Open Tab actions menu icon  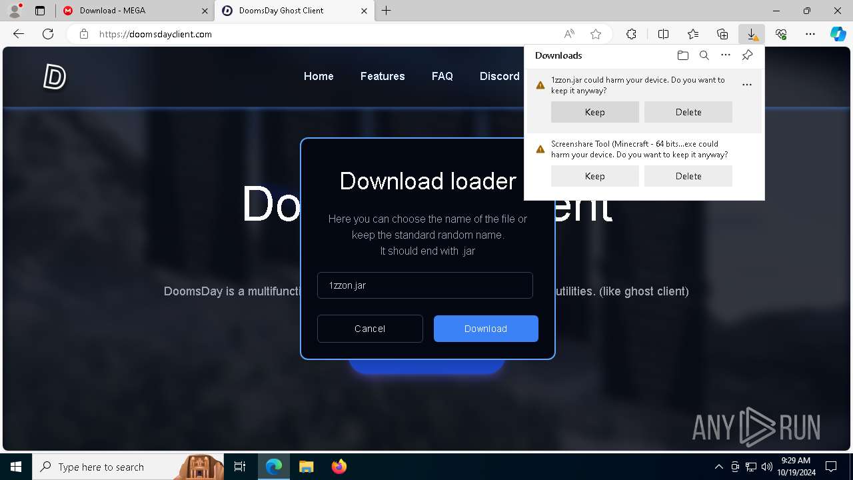(x=40, y=11)
